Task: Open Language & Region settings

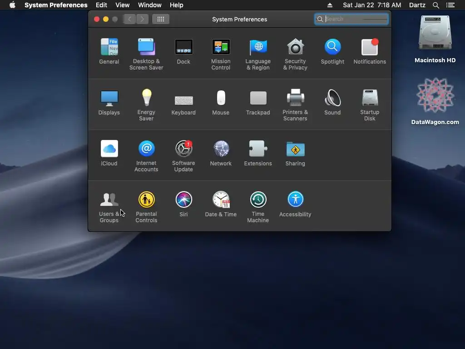Action: click(258, 55)
